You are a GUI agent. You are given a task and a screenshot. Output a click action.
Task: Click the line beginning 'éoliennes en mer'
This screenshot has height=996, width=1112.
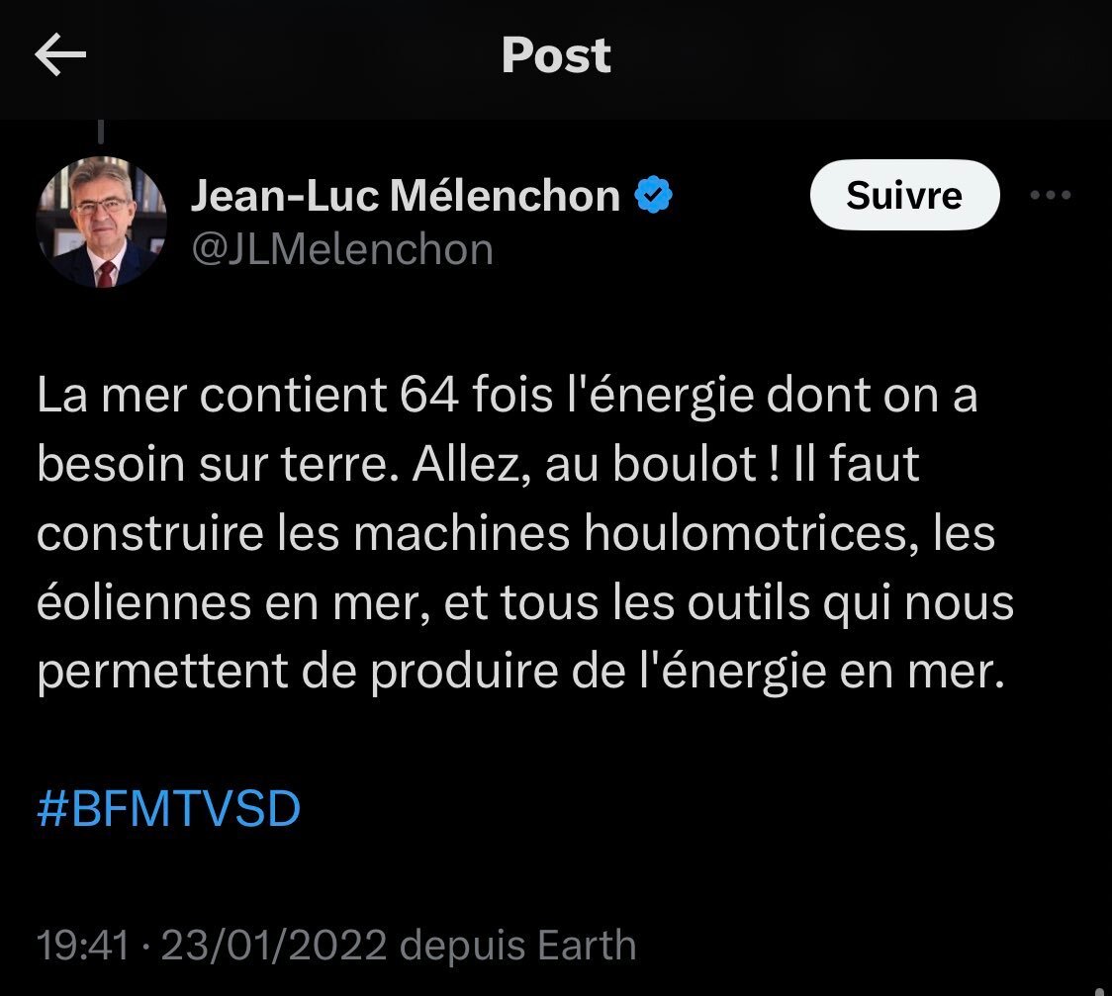[524, 604]
